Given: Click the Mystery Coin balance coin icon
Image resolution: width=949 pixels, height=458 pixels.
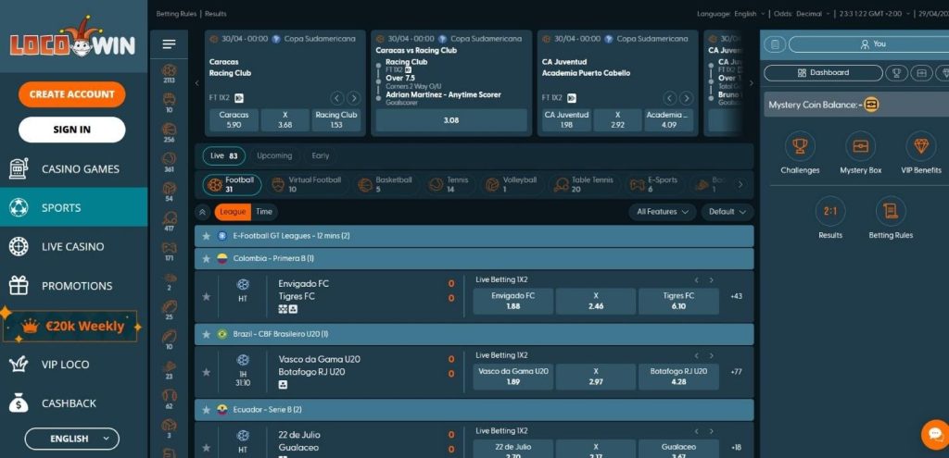Looking at the screenshot, I should tap(871, 105).
